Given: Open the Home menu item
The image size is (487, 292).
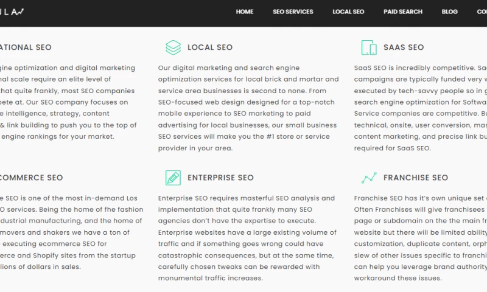Looking at the screenshot, I should (245, 12).
